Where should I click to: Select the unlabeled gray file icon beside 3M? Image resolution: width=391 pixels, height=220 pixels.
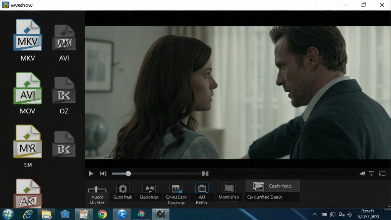(x=64, y=144)
